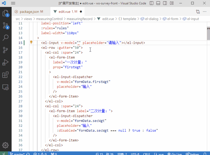
Task: Click the lightbulb code action icon
Action: click(31, 43)
